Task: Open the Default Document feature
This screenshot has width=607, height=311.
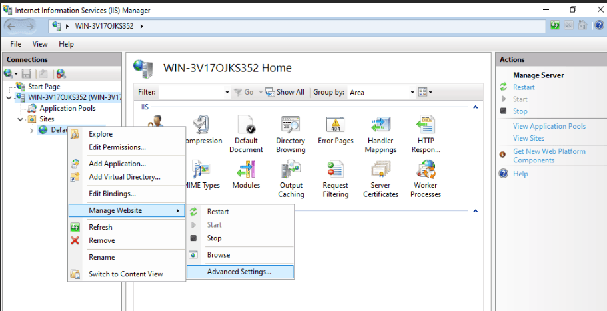Action: 246,133
